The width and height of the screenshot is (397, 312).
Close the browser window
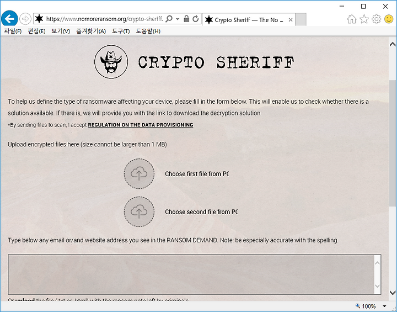[x=385, y=6]
